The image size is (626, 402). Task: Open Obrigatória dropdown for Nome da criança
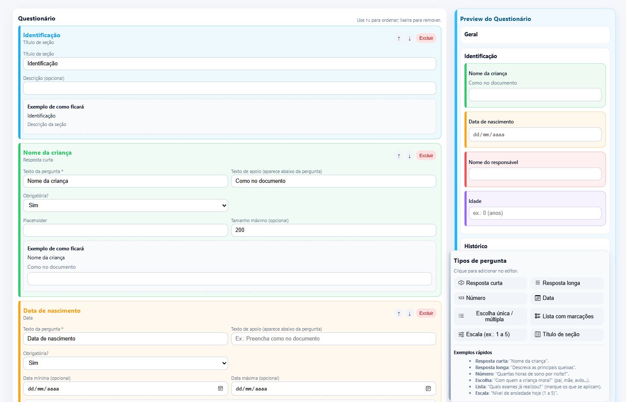click(x=125, y=205)
